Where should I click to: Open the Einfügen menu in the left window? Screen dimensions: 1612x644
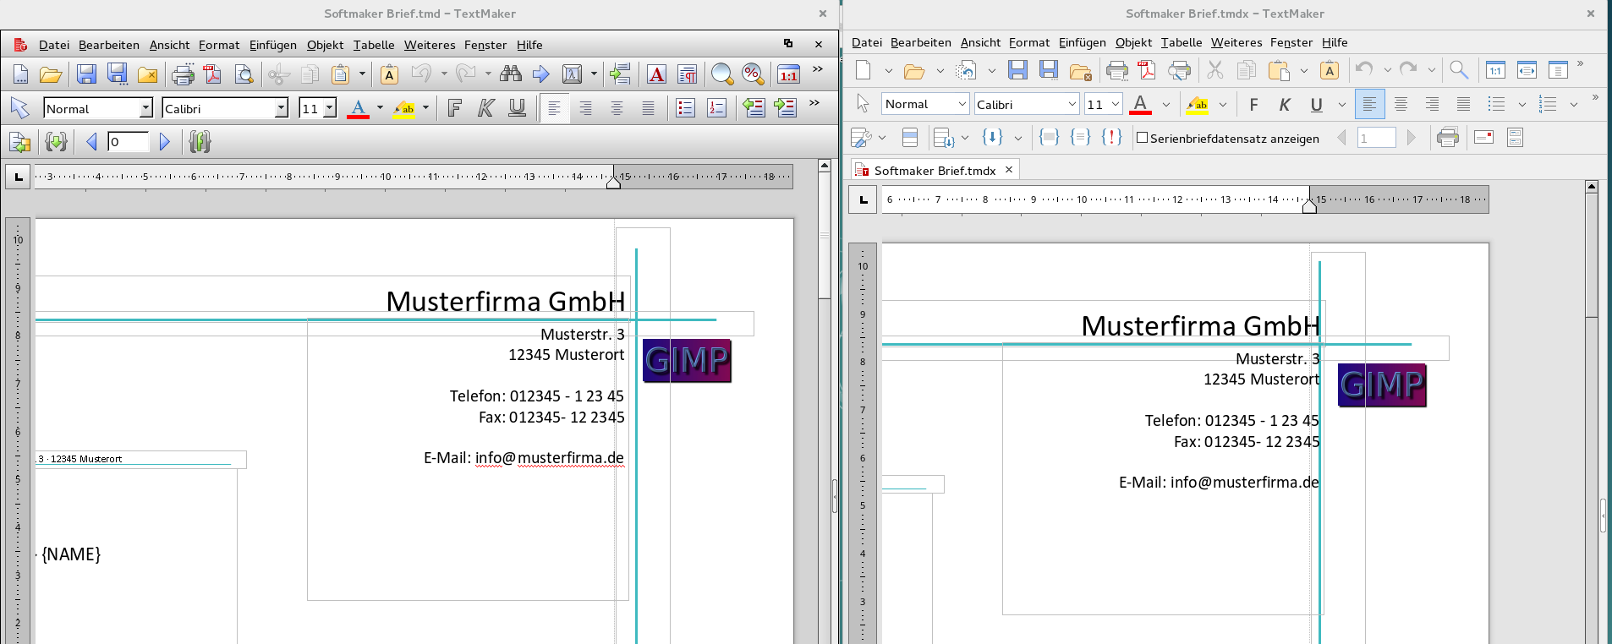click(x=272, y=45)
